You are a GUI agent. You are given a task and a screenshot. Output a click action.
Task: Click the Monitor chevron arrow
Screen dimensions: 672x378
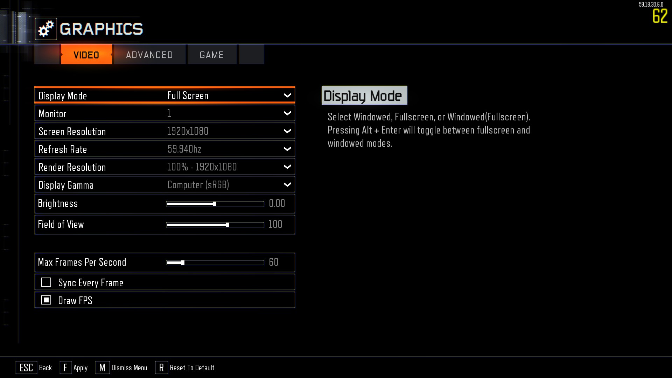click(x=287, y=113)
